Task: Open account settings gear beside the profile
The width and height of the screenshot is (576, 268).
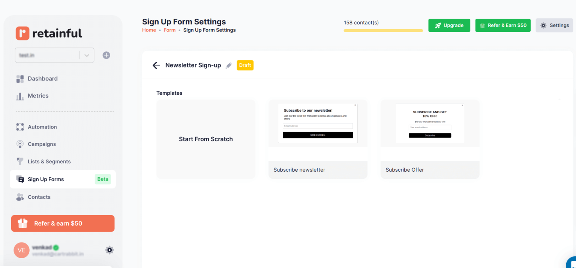Action: (109, 250)
